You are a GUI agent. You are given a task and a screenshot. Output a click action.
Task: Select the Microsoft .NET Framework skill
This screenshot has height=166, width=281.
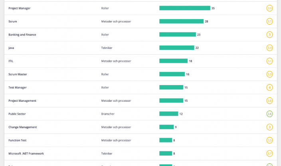[x=26, y=153]
